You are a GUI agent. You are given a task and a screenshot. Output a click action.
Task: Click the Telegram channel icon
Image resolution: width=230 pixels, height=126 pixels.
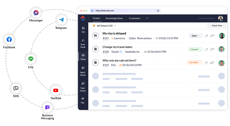click(61, 20)
